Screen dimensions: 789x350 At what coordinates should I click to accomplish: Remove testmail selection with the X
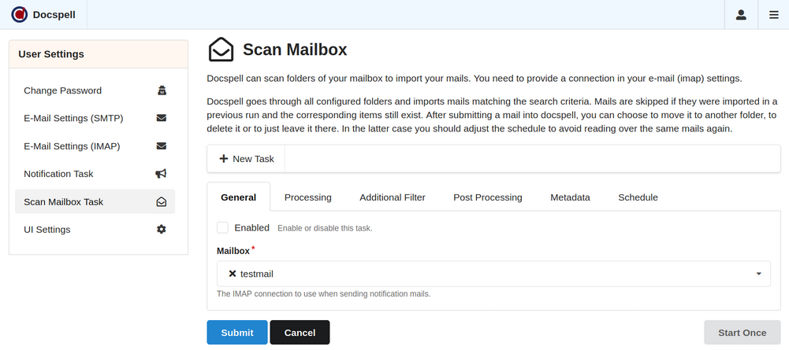point(232,274)
